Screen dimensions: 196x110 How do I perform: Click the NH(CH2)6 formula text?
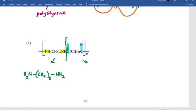tap(53, 51)
